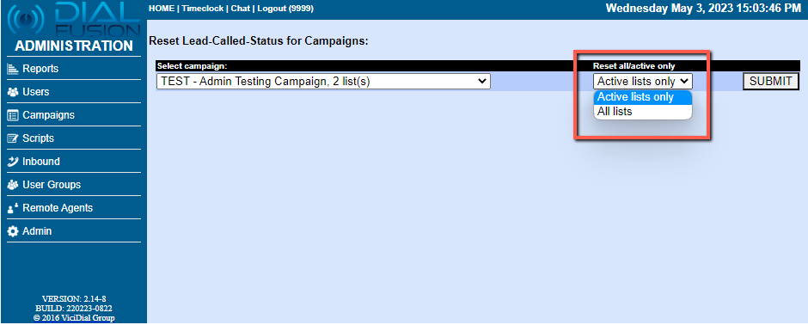Log out via Logout (9999)
This screenshot has height=325, width=808.
point(285,9)
